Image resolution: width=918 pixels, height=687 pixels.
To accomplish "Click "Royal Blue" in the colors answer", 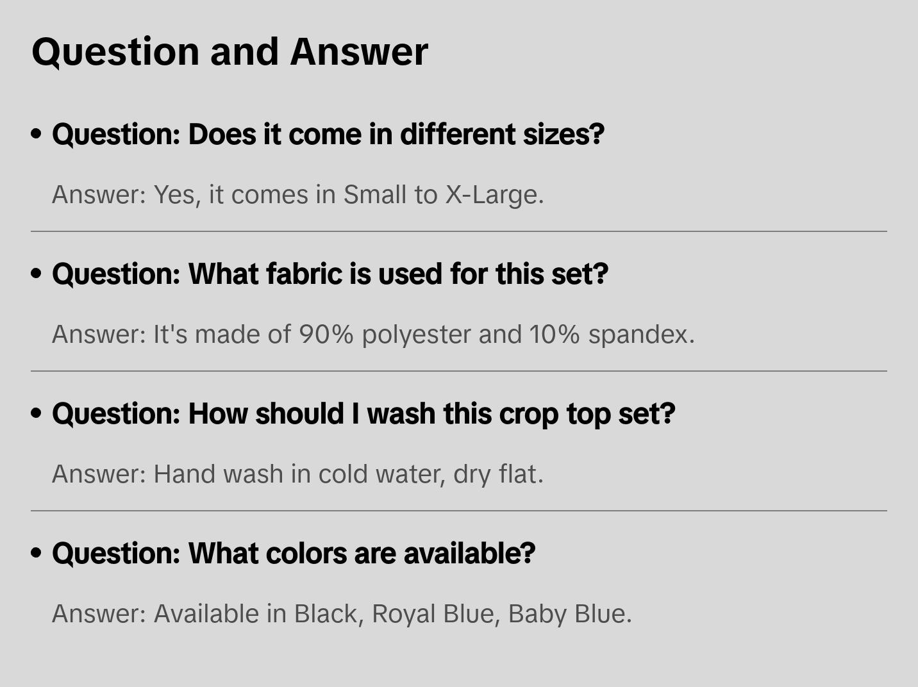I will click(x=433, y=614).
